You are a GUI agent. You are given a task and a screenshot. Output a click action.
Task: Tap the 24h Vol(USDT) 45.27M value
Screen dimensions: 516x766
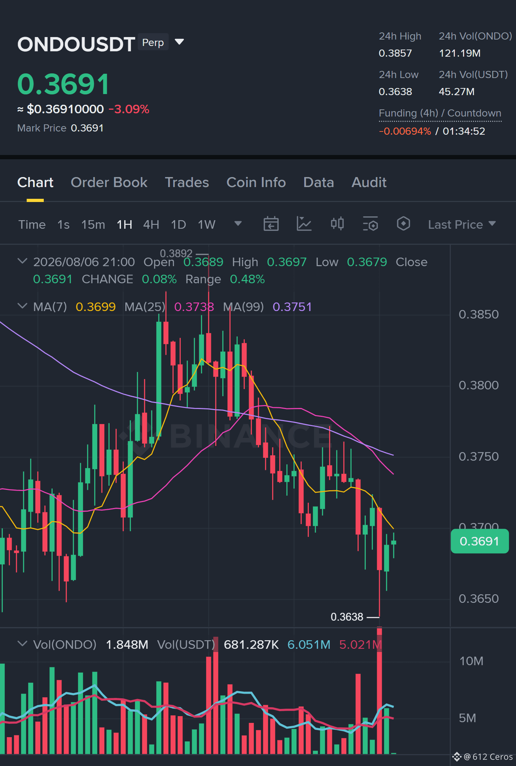(x=457, y=92)
